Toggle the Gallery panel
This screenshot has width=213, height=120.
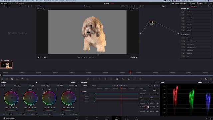click(4, 3)
